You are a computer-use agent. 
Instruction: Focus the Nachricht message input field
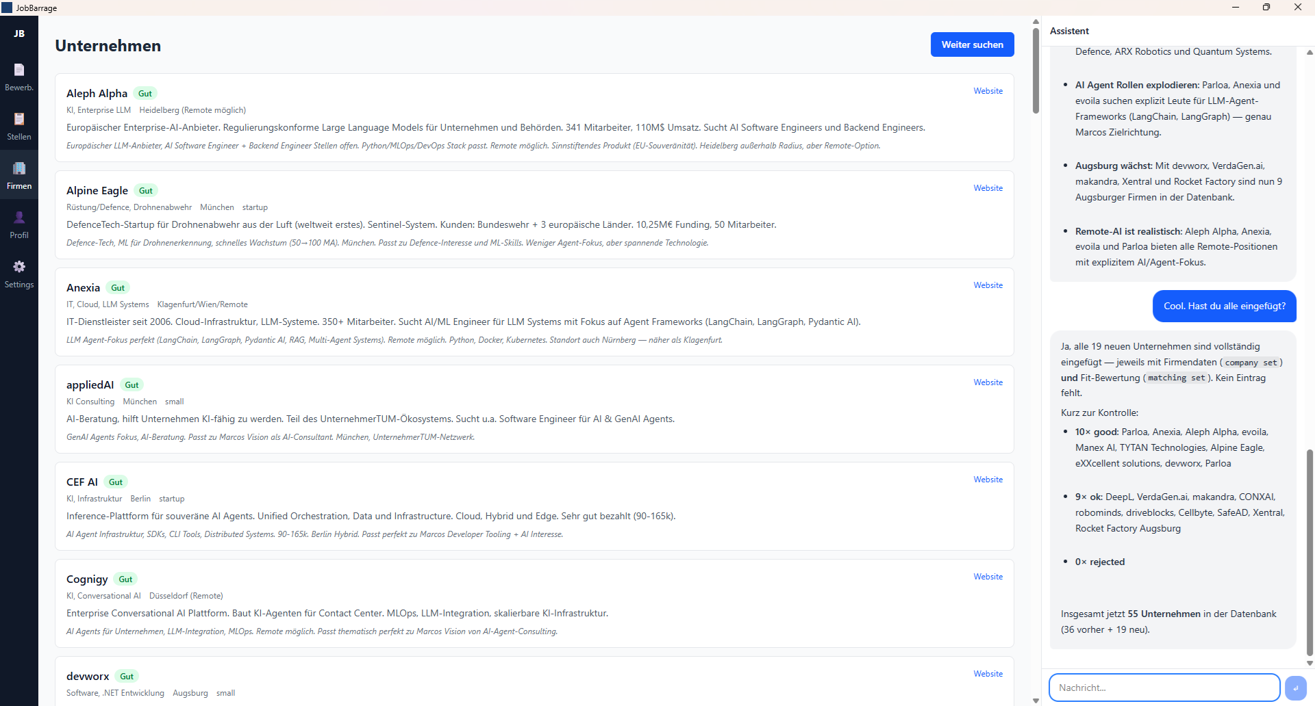coord(1164,688)
